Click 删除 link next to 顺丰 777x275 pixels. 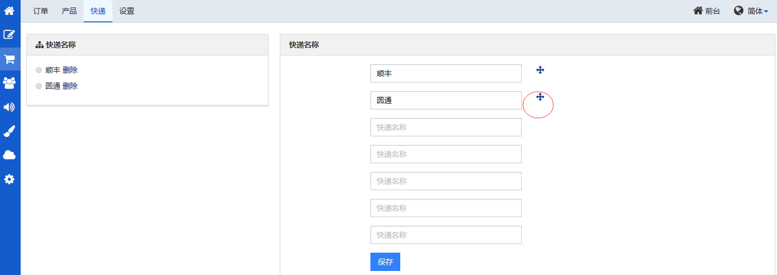[70, 70]
